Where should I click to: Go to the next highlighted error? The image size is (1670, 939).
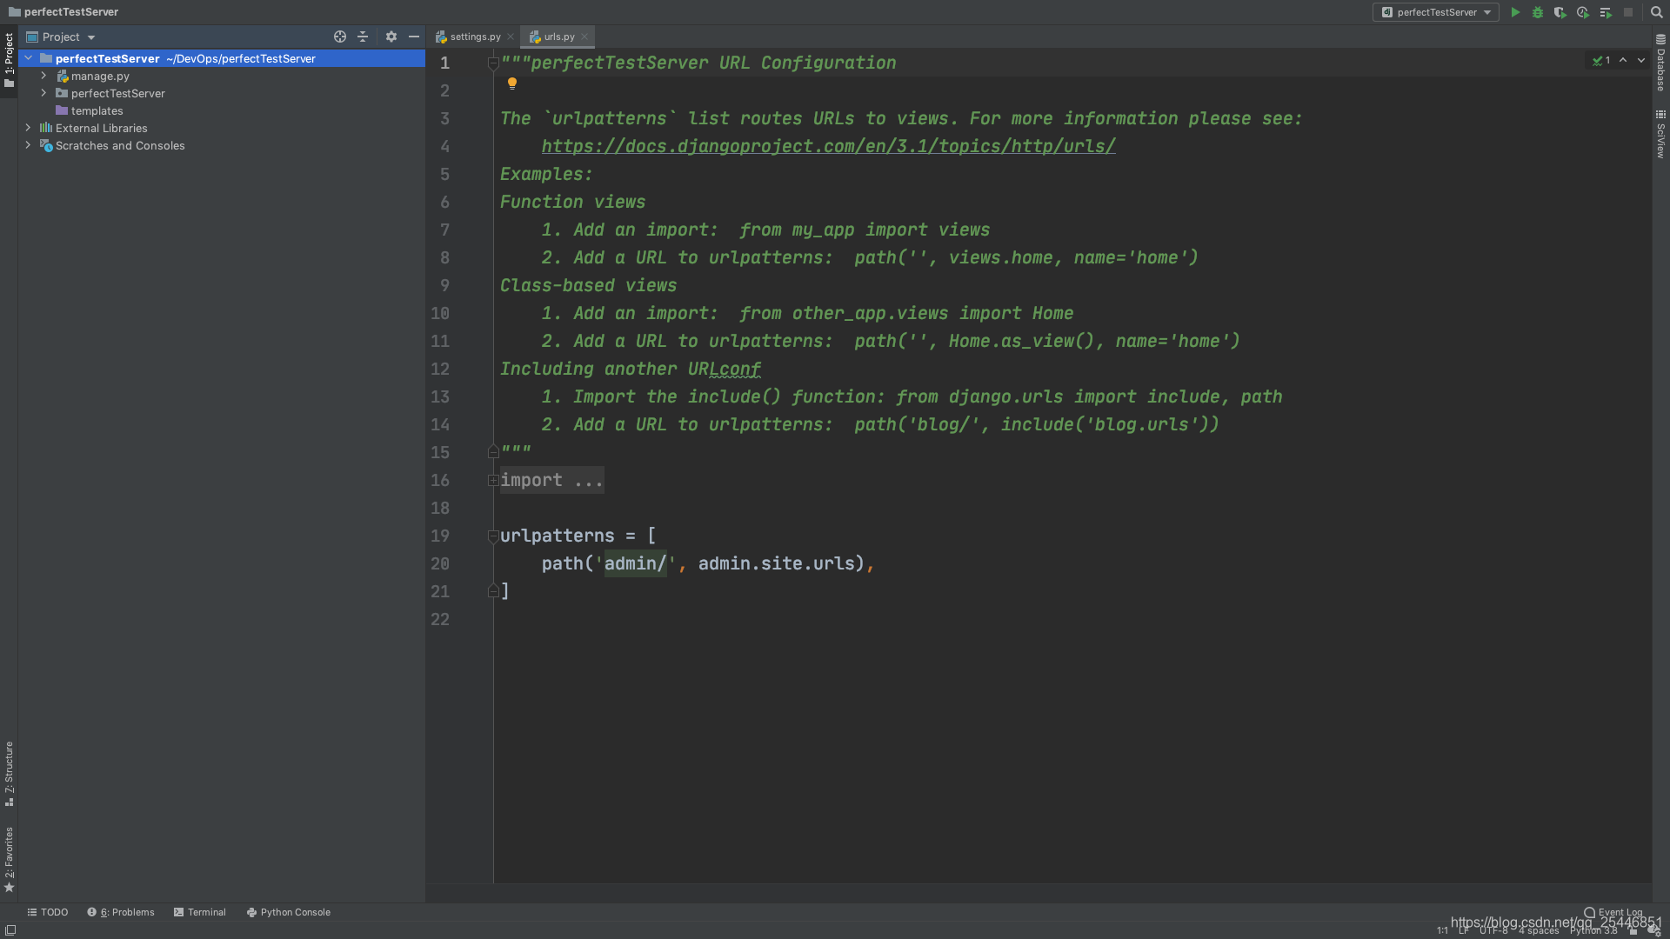point(1641,60)
